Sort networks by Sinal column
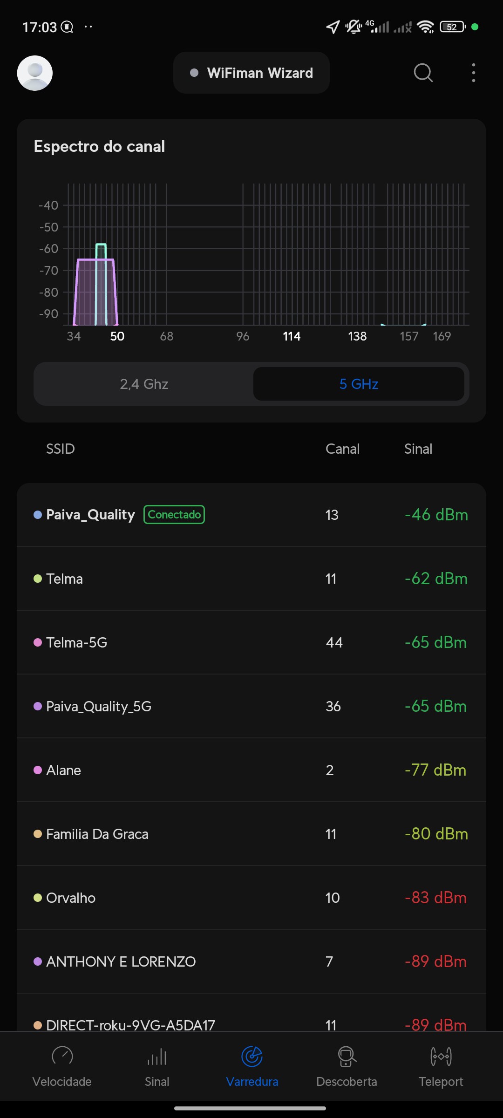This screenshot has height=1118, width=503. click(418, 449)
